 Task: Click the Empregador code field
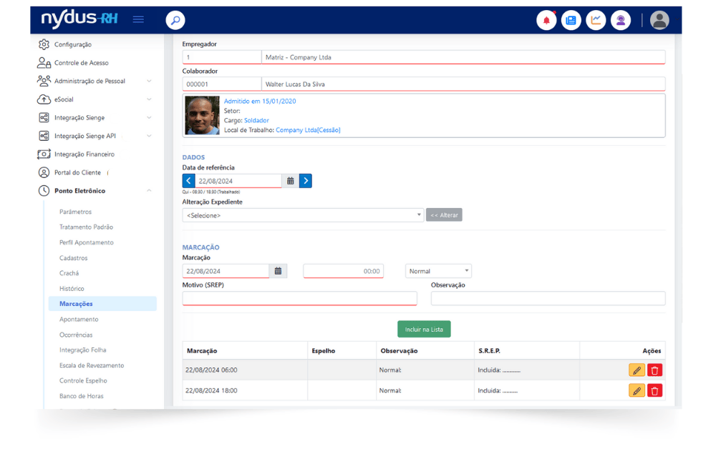click(x=222, y=57)
